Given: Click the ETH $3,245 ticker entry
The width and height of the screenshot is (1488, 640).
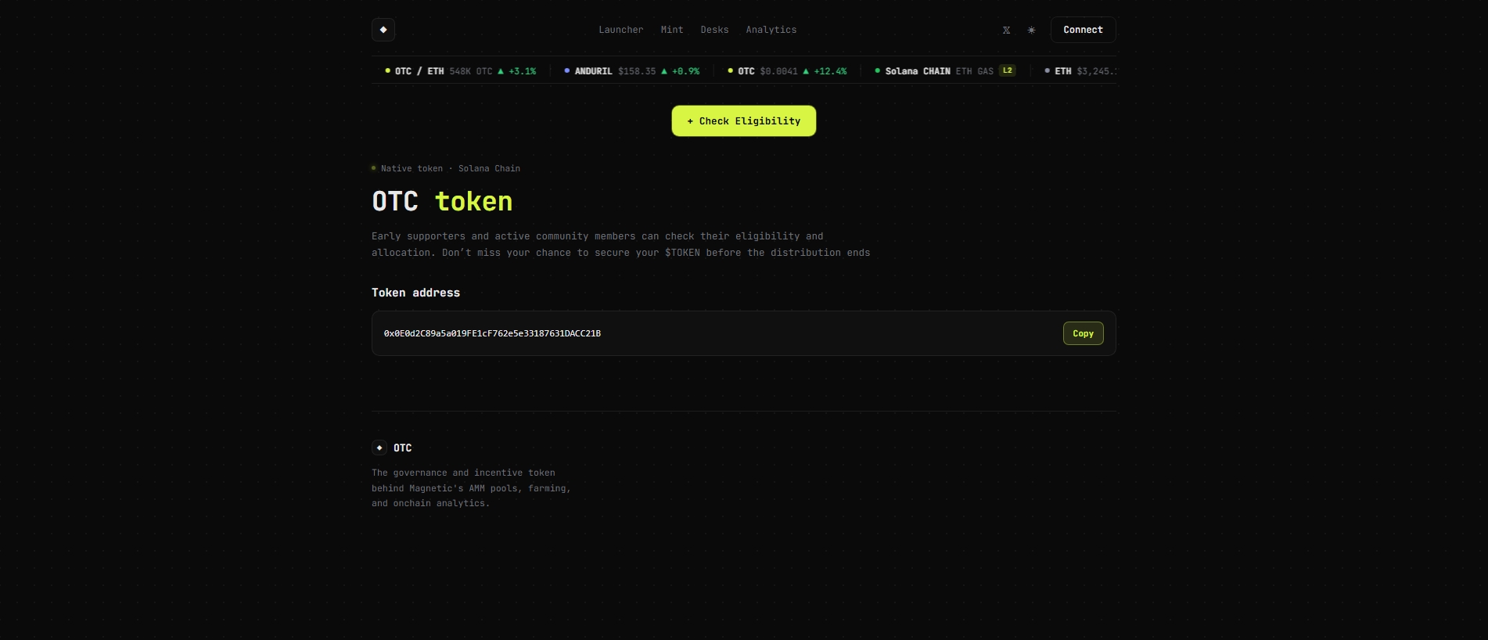Looking at the screenshot, I should pyautogui.click(x=1080, y=71).
